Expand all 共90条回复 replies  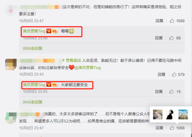point(33,48)
